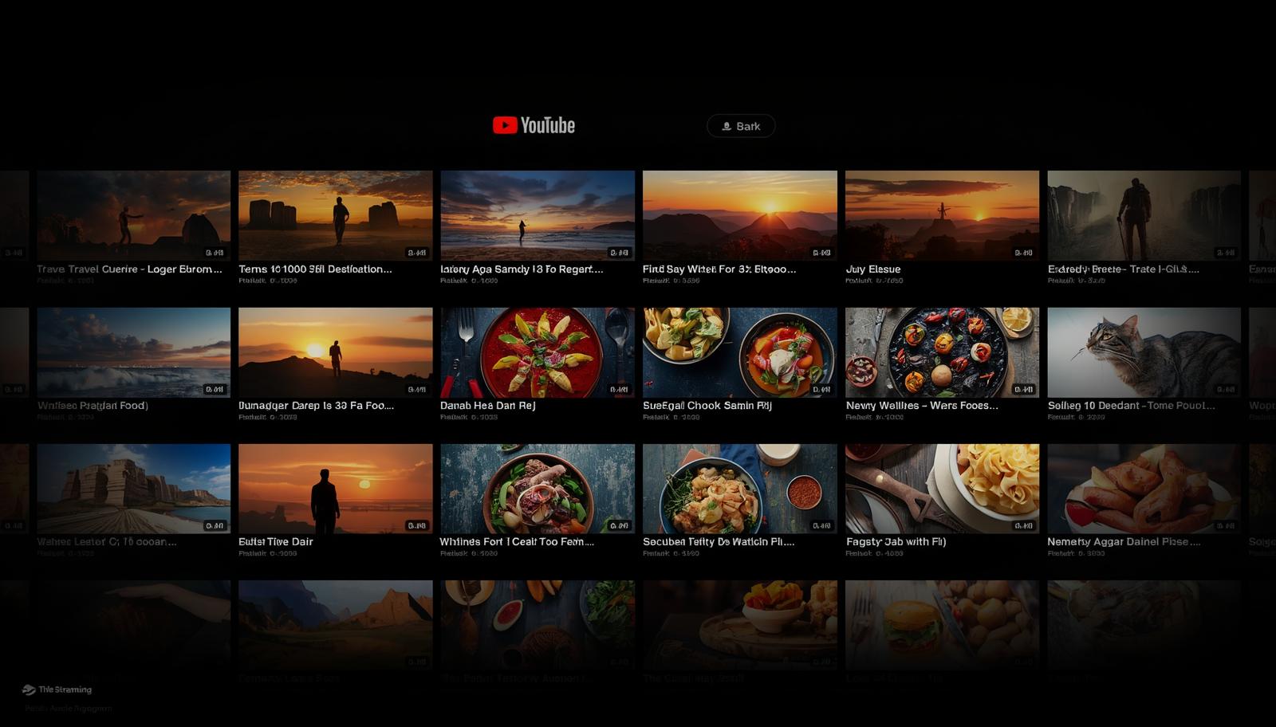The height and width of the screenshot is (727, 1276).
Task: Click the Bark button
Action: pos(741,126)
